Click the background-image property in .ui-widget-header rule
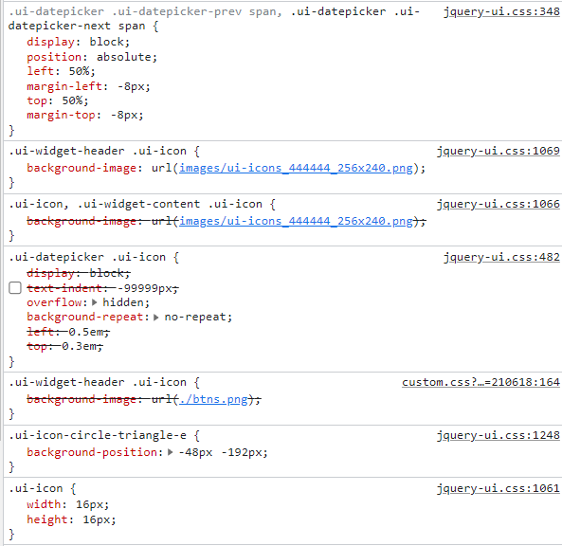562x546 pixels. point(82,168)
